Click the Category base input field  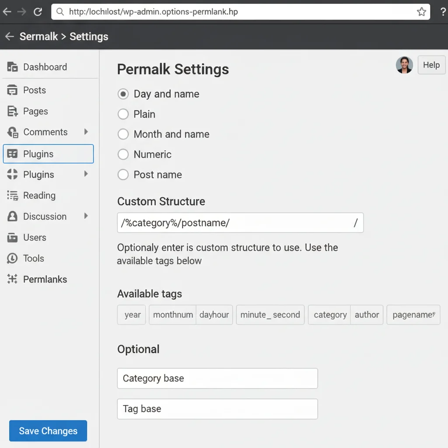pos(217,378)
